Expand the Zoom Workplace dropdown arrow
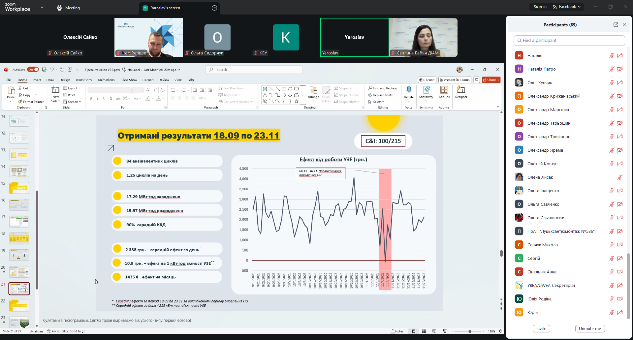 pos(42,7)
